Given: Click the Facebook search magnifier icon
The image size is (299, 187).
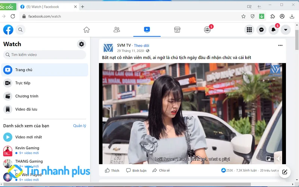Looking at the screenshot, I should [21, 30].
